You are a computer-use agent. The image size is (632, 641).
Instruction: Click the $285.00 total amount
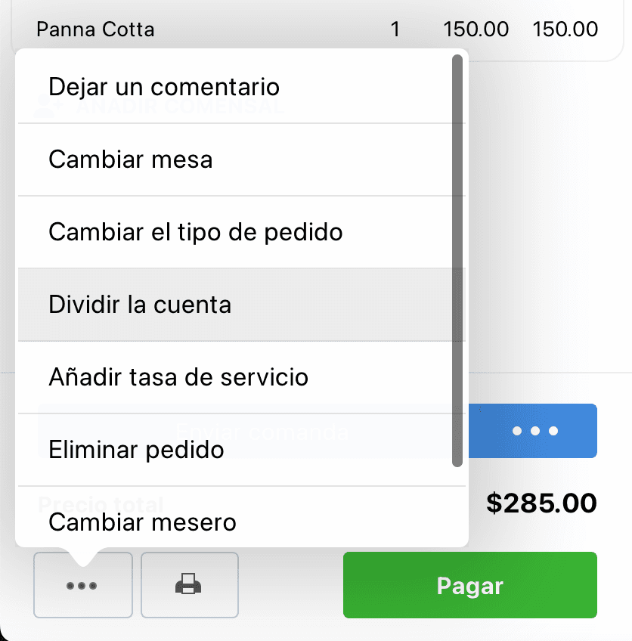pyautogui.click(x=541, y=503)
